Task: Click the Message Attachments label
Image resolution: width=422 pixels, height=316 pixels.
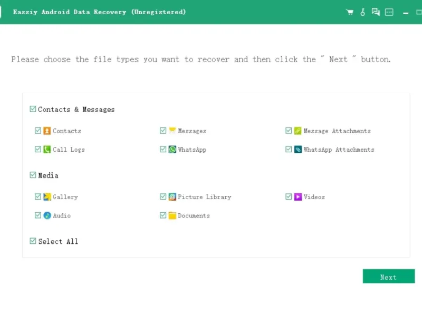Action: click(x=337, y=131)
